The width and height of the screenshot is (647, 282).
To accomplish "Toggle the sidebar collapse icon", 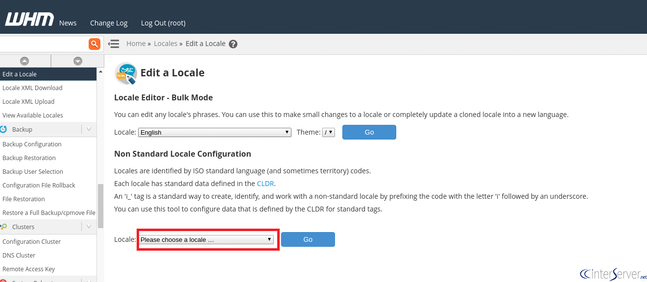I will click(114, 44).
